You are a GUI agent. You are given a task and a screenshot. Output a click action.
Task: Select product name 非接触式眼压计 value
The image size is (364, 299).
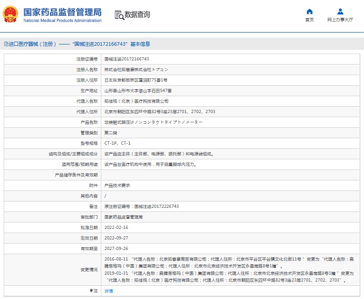pyautogui.click(x=154, y=122)
